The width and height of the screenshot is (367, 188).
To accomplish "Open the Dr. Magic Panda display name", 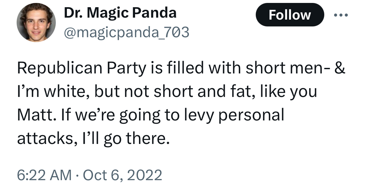I will pyautogui.click(x=120, y=13).
